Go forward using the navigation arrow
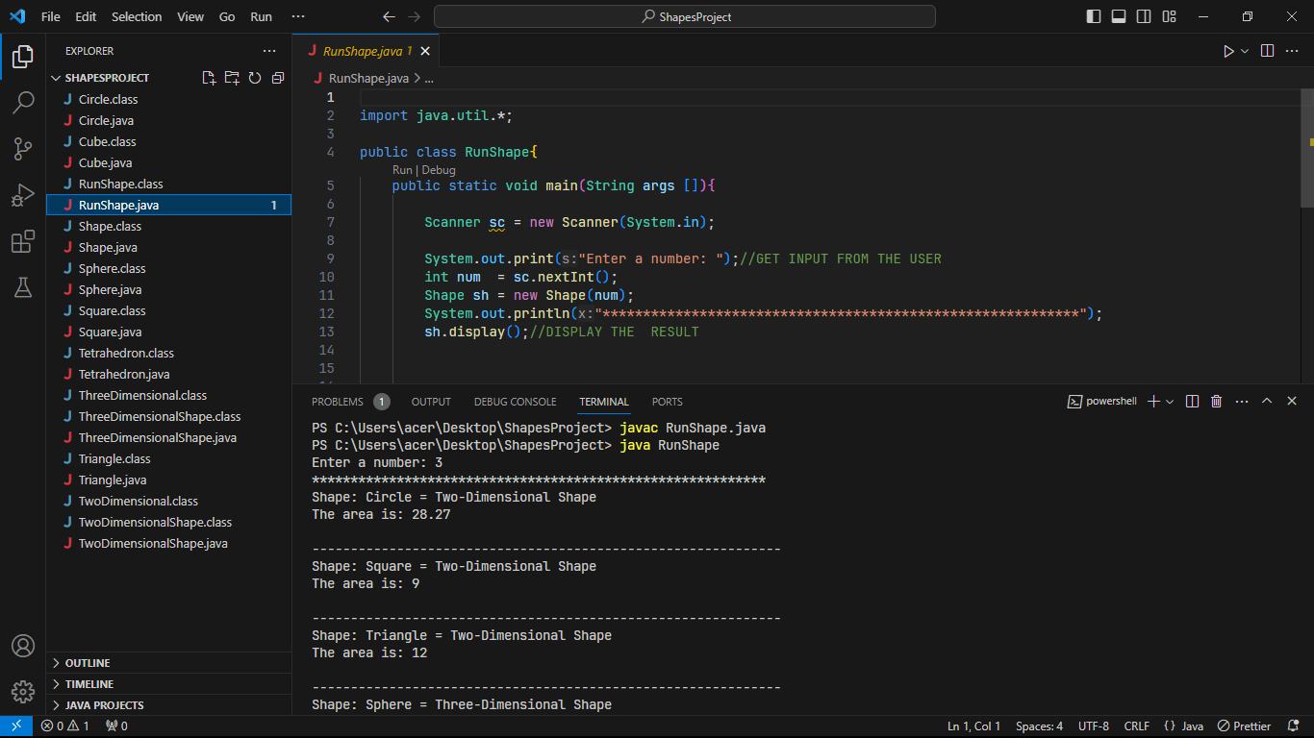Viewport: 1314px width, 738px height. point(415,16)
